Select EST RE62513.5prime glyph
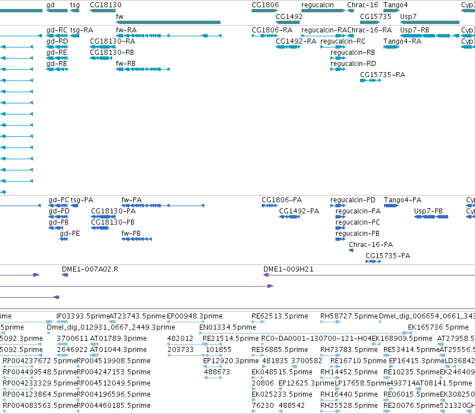Image resolution: width=475 pixels, height=414 pixels. pyautogui.click(x=258, y=322)
